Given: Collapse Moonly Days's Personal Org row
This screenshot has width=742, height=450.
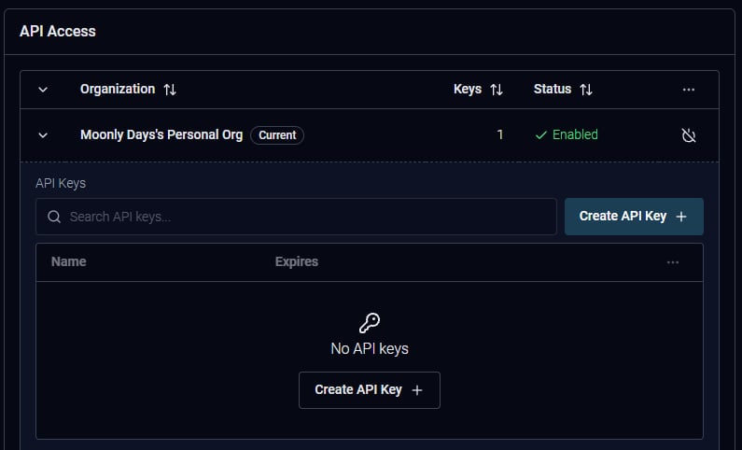Looking at the screenshot, I should 43,135.
